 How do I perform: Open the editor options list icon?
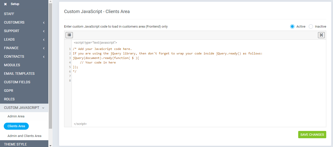click(x=69, y=35)
